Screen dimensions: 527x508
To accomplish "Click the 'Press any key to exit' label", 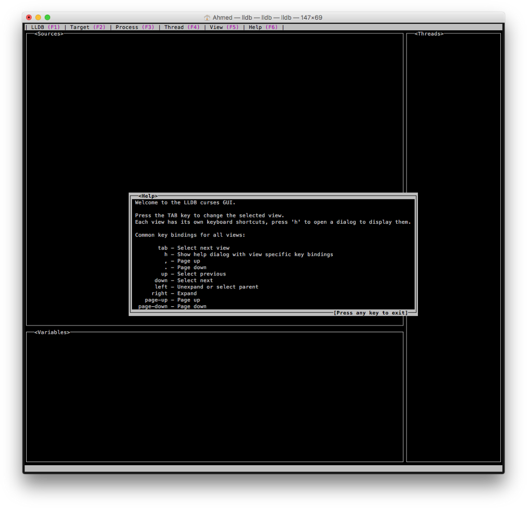I will point(370,313).
